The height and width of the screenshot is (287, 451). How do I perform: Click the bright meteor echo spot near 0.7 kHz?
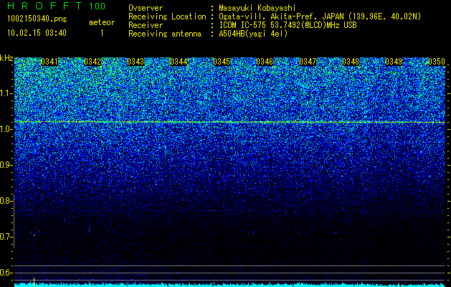(x=34, y=235)
